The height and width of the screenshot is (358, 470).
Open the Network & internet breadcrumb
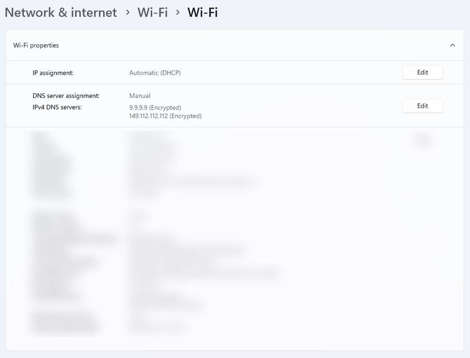click(60, 11)
